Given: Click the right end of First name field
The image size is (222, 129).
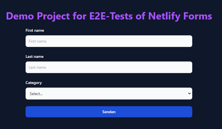Looking at the screenshot, I should [186, 41].
